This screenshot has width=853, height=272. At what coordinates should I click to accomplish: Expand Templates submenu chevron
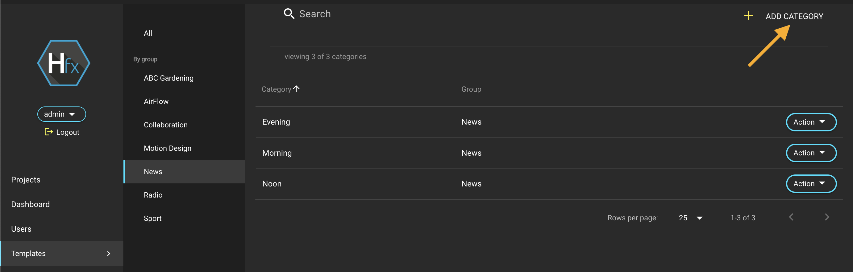pos(109,254)
